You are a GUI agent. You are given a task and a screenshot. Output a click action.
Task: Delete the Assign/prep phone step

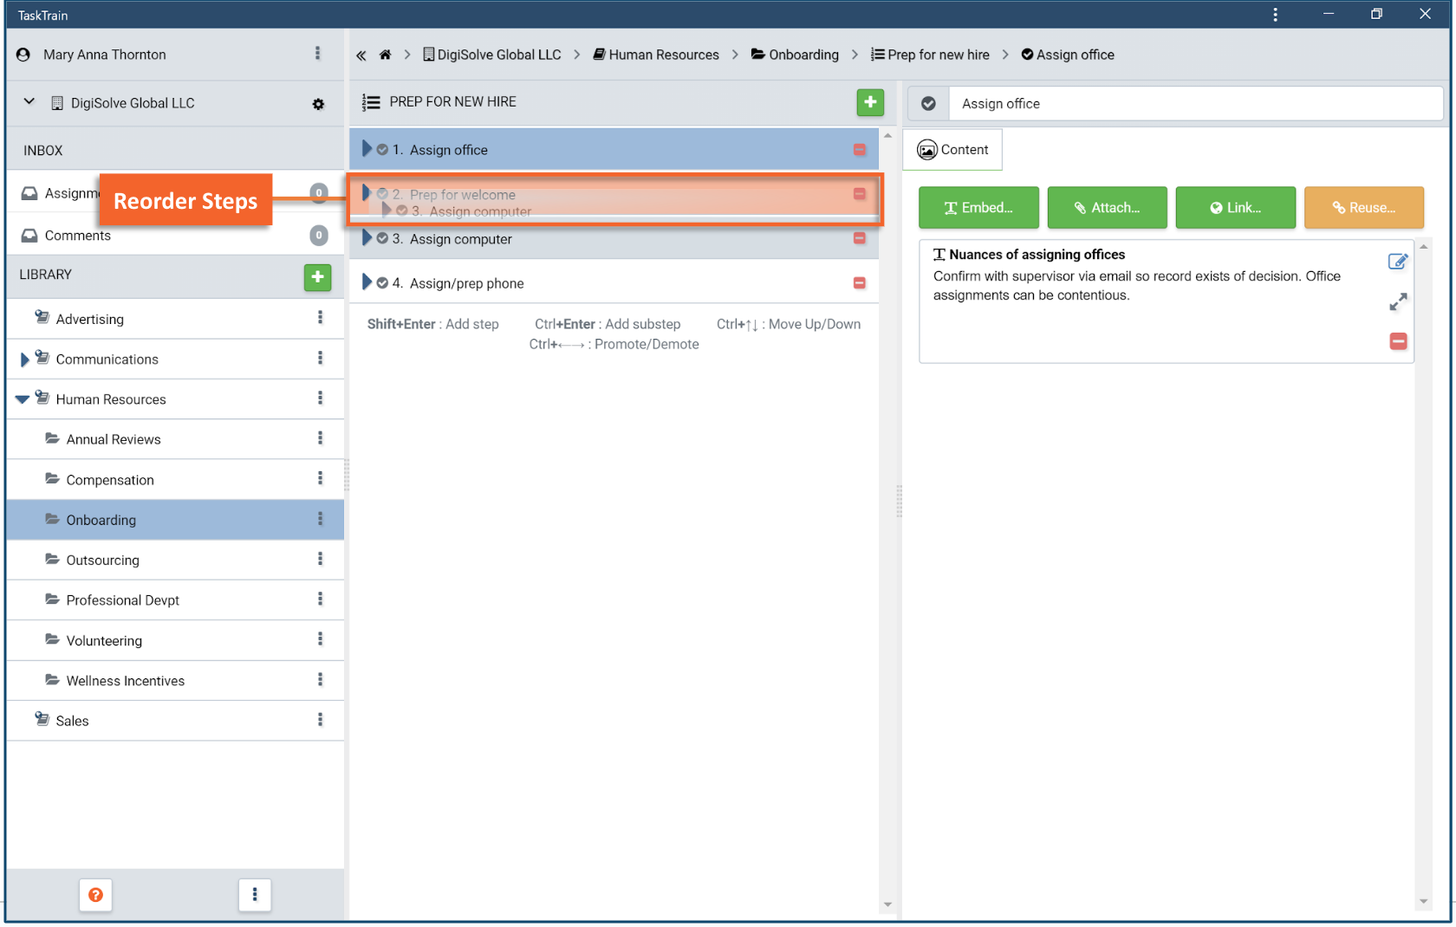pyautogui.click(x=859, y=283)
